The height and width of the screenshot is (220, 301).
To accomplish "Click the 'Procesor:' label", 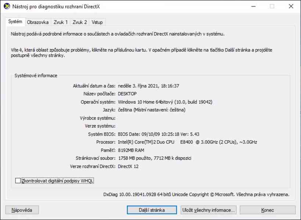I will click(x=106, y=142).
